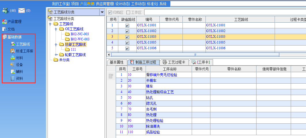Sort by 工艺路线 column header
306x138 pixels.
pyautogui.click(x=240, y=19)
